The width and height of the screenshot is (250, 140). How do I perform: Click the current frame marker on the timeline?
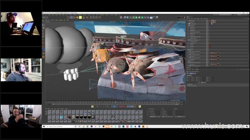point(115,102)
